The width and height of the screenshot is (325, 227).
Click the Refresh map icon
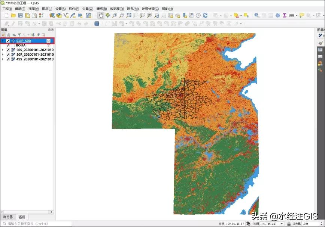click(205, 15)
